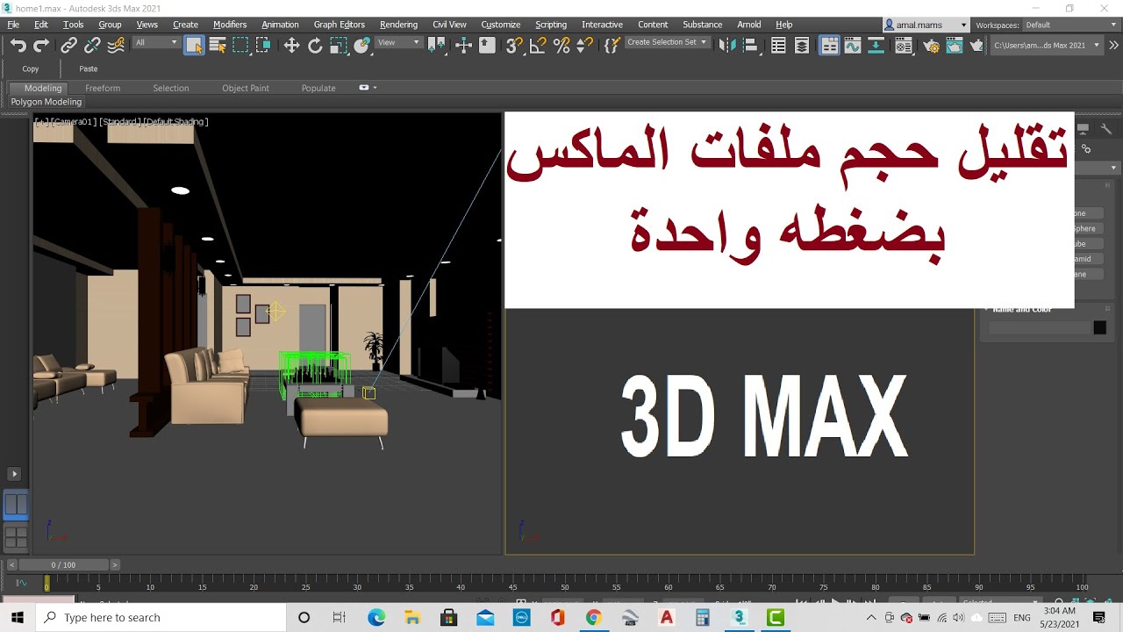
Task: Click frame 50 on the track bar
Action: click(564, 584)
